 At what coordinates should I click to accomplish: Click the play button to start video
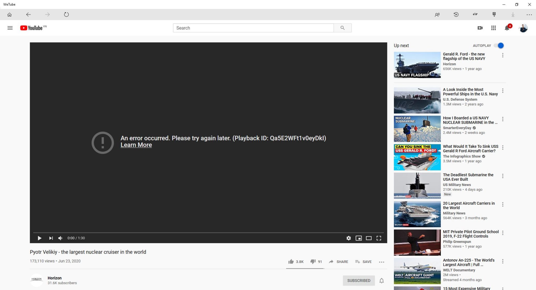click(39, 238)
